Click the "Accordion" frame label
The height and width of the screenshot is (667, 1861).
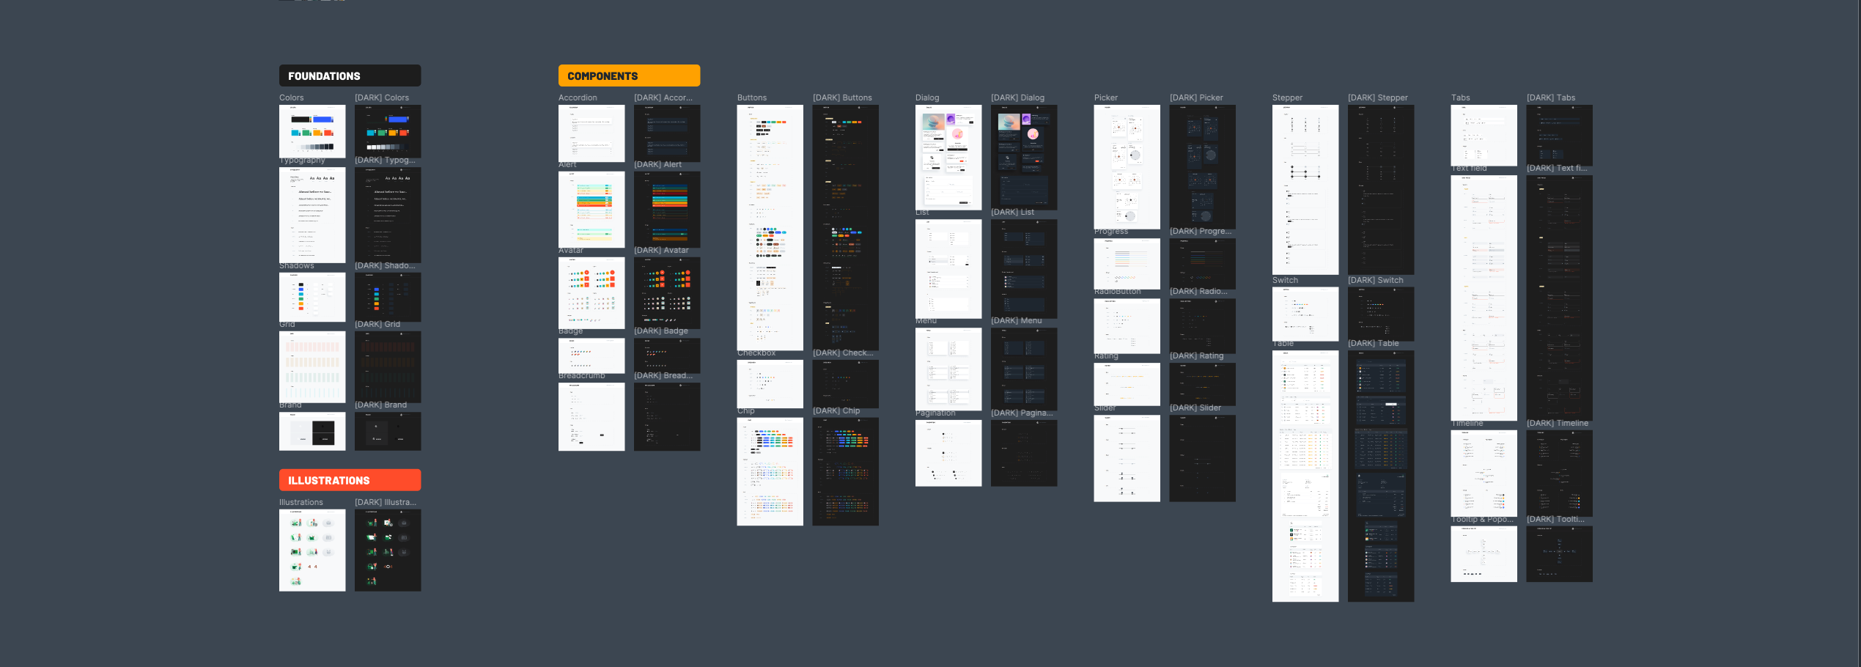[578, 97]
